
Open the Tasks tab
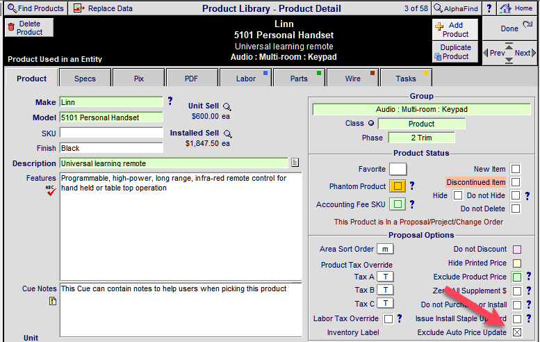406,79
